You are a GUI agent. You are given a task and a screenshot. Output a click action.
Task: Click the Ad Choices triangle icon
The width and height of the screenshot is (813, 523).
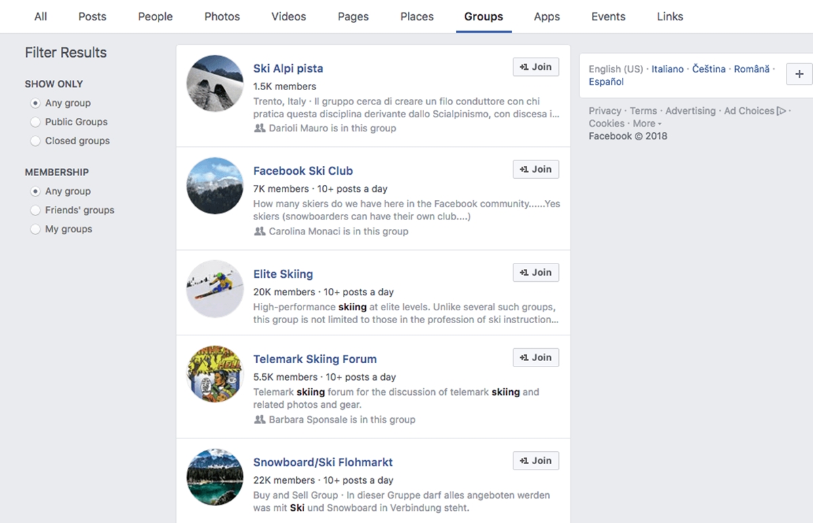pos(782,111)
